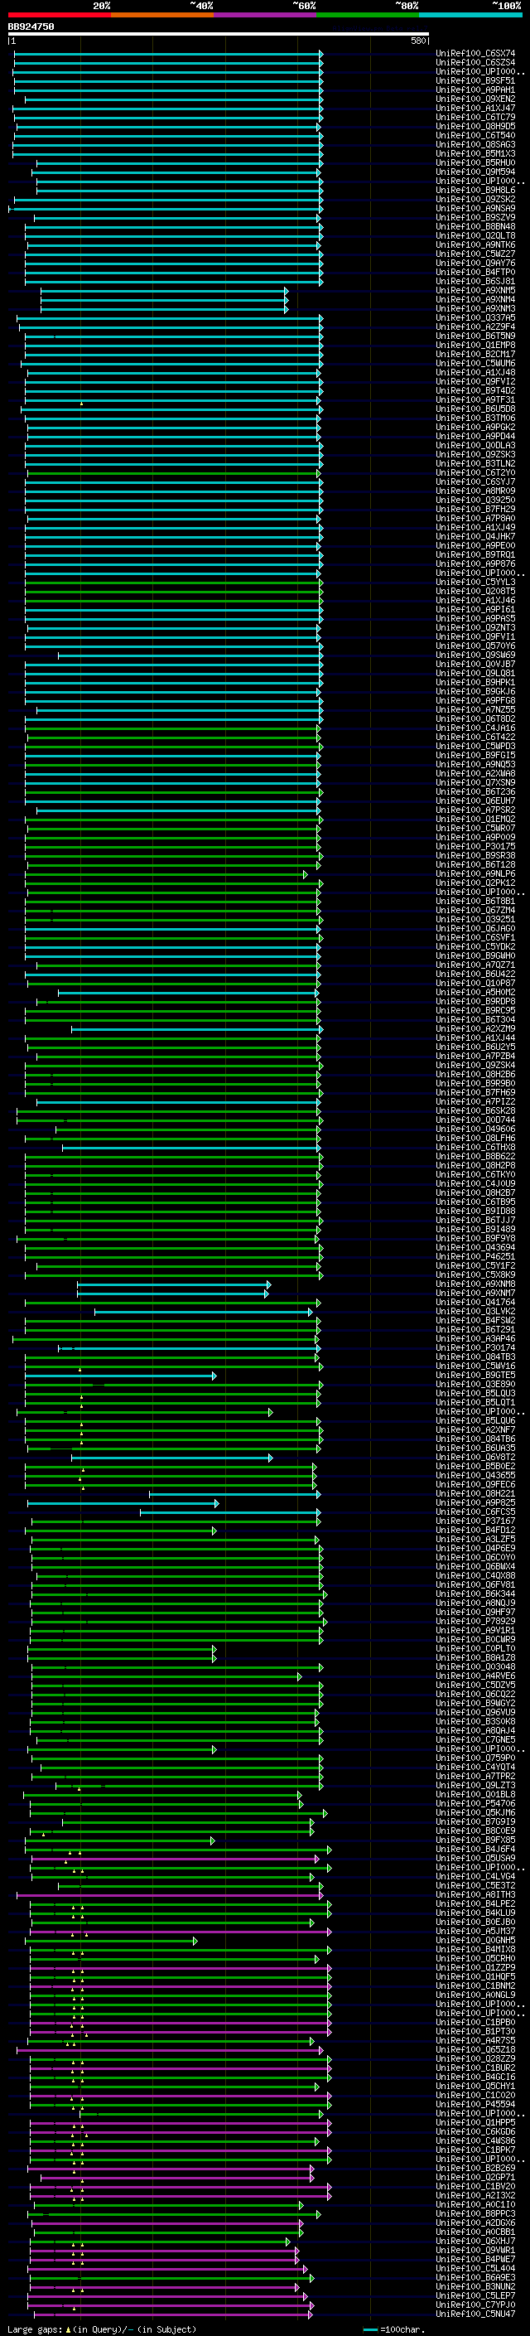Select UniRef100_B9WGY2 label
Screen dimensions: 530x2336
tap(475, 1703)
